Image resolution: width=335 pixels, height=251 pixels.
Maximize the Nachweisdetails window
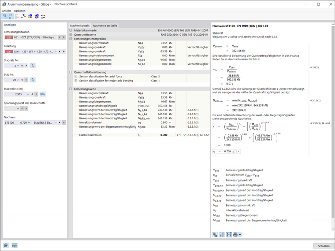point(318,4)
